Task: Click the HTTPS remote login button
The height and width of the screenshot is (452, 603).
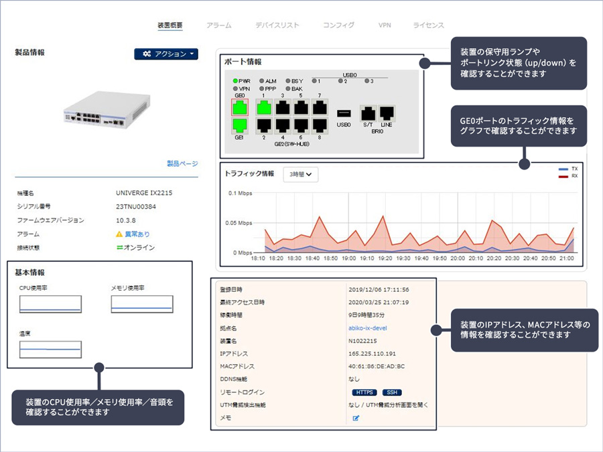Action: point(364,392)
